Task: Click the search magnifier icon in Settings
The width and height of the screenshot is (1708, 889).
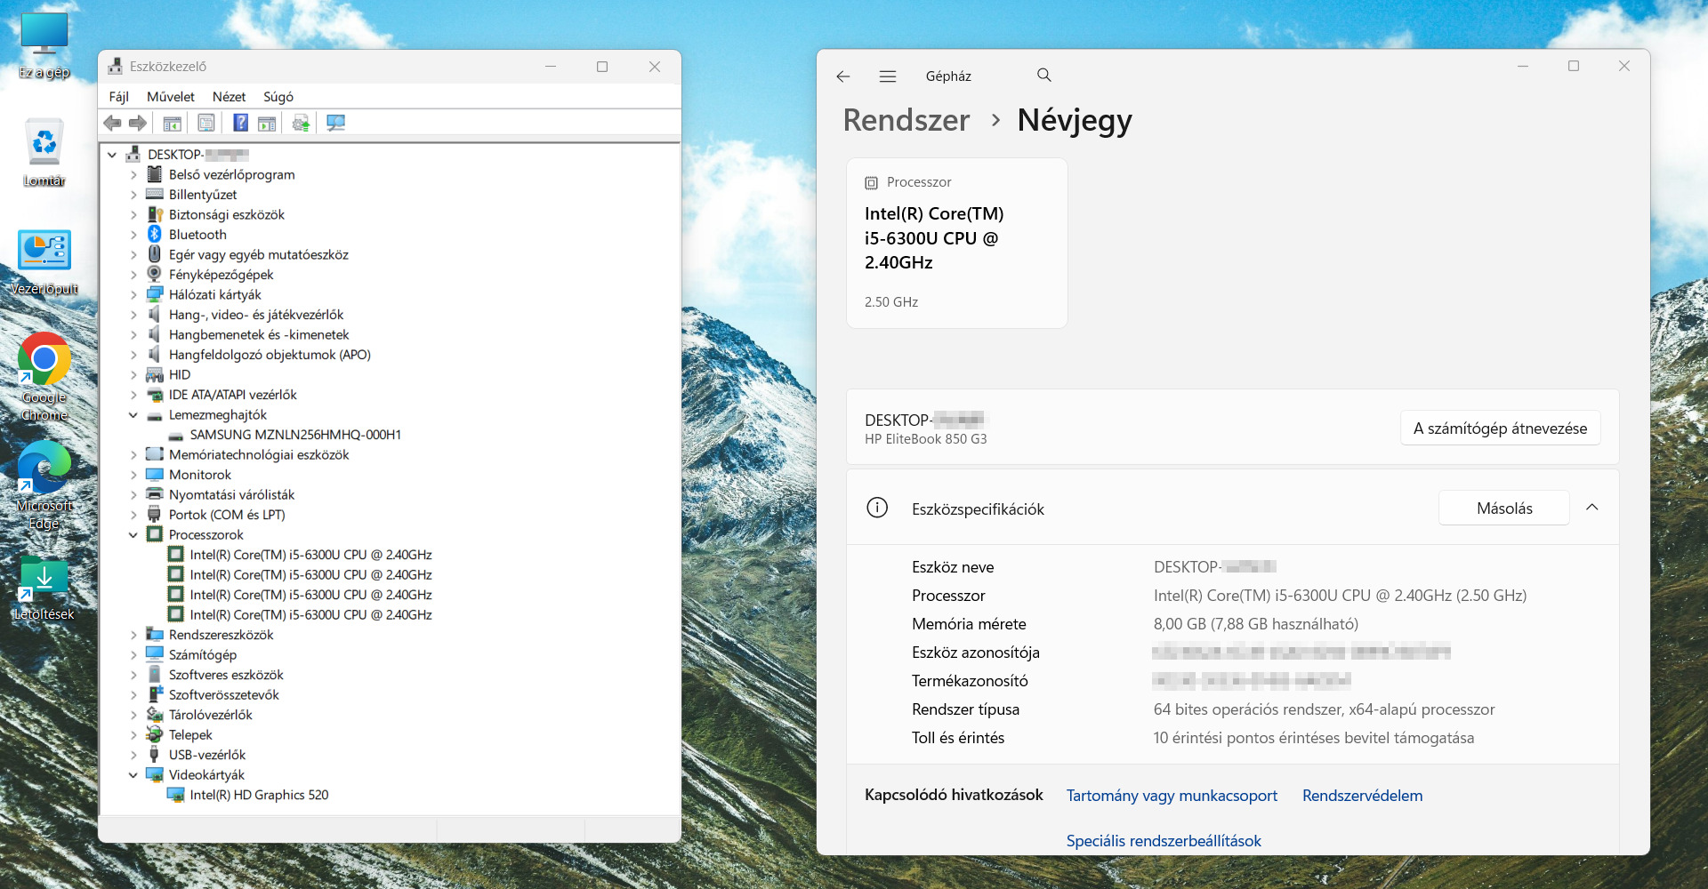Action: click(x=1044, y=76)
